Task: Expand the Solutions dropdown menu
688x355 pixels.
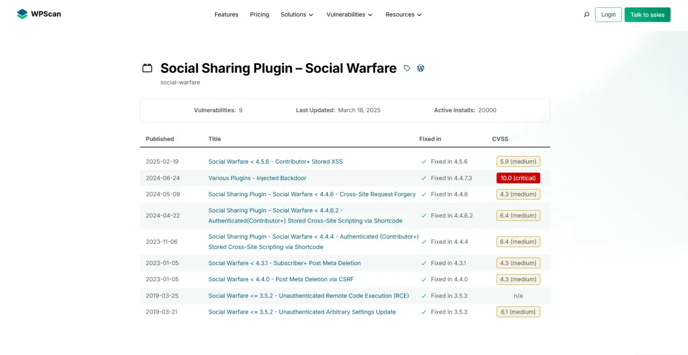Action: pyautogui.click(x=297, y=15)
